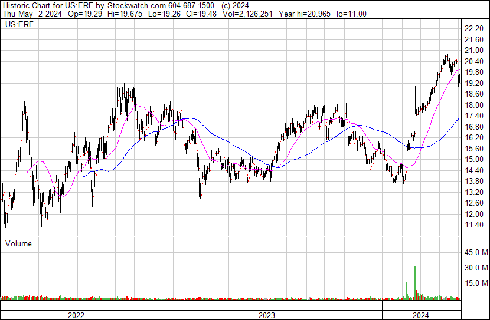Viewport: 490px width, 320px height.
Task: Click the Cl=19.48 close value
Action: pyautogui.click(x=201, y=14)
